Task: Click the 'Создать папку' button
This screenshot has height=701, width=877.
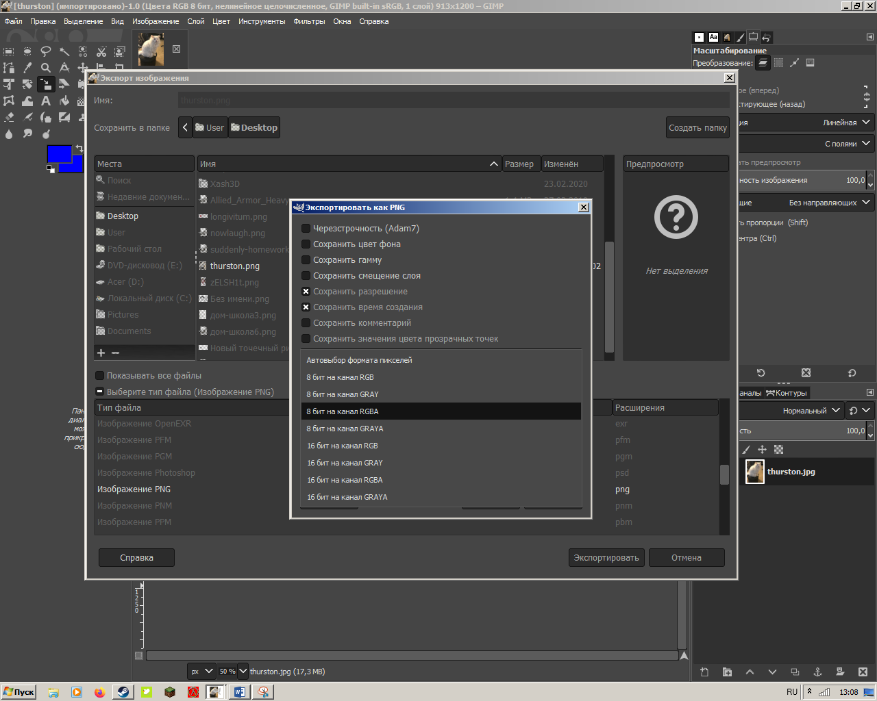Action: 697,128
